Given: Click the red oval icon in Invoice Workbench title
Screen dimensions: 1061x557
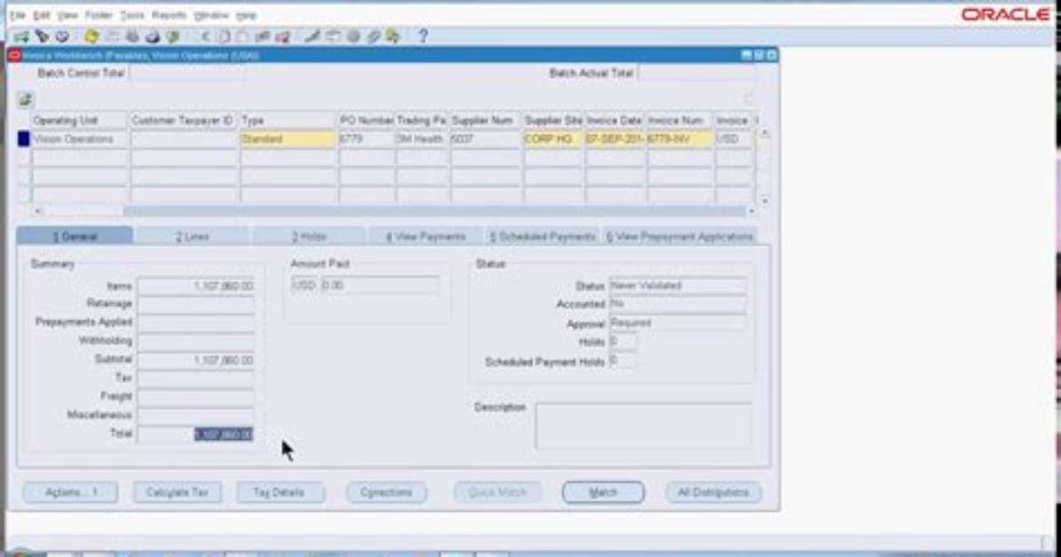Looking at the screenshot, I should pos(15,56).
